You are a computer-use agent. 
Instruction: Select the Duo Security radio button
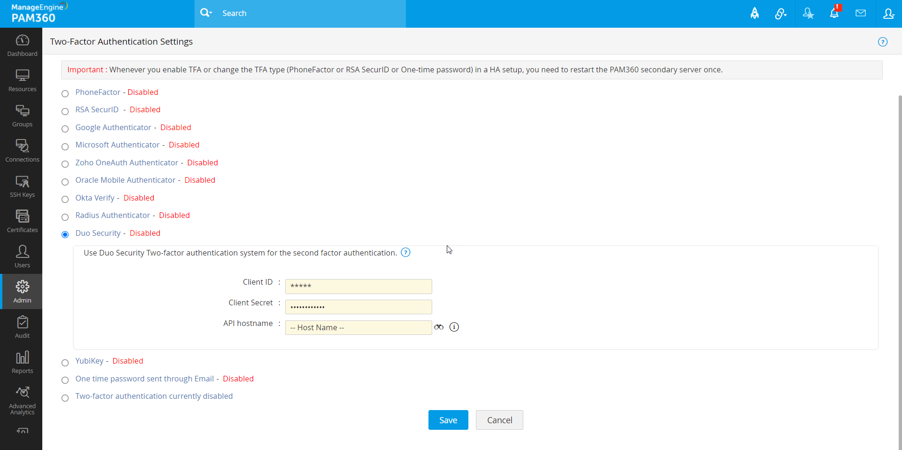tap(65, 234)
